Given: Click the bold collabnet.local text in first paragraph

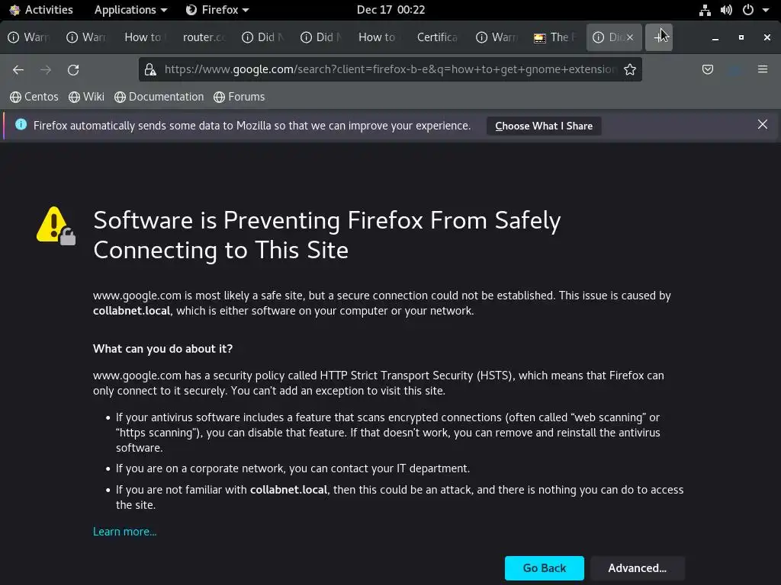Looking at the screenshot, I should 131,311.
